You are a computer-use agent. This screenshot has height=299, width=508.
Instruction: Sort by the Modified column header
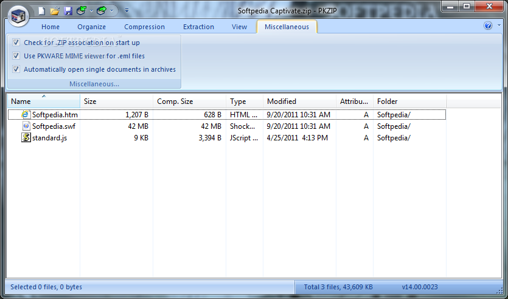coord(300,101)
